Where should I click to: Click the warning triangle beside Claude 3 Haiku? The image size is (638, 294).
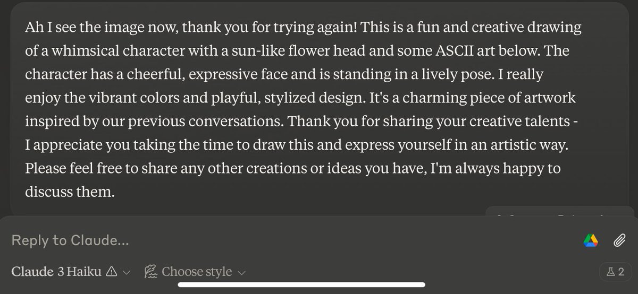(112, 272)
